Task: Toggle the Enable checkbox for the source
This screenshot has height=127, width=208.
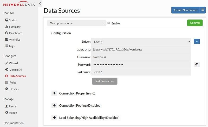Action: pyautogui.click(x=108, y=23)
